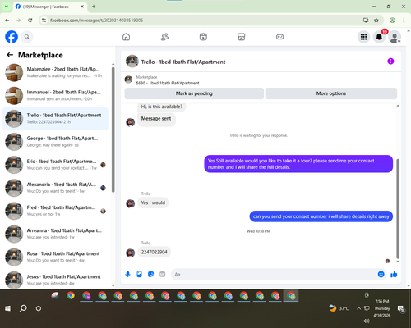Send a thumbs-up like
This screenshot has height=328, width=411.
click(x=394, y=274)
